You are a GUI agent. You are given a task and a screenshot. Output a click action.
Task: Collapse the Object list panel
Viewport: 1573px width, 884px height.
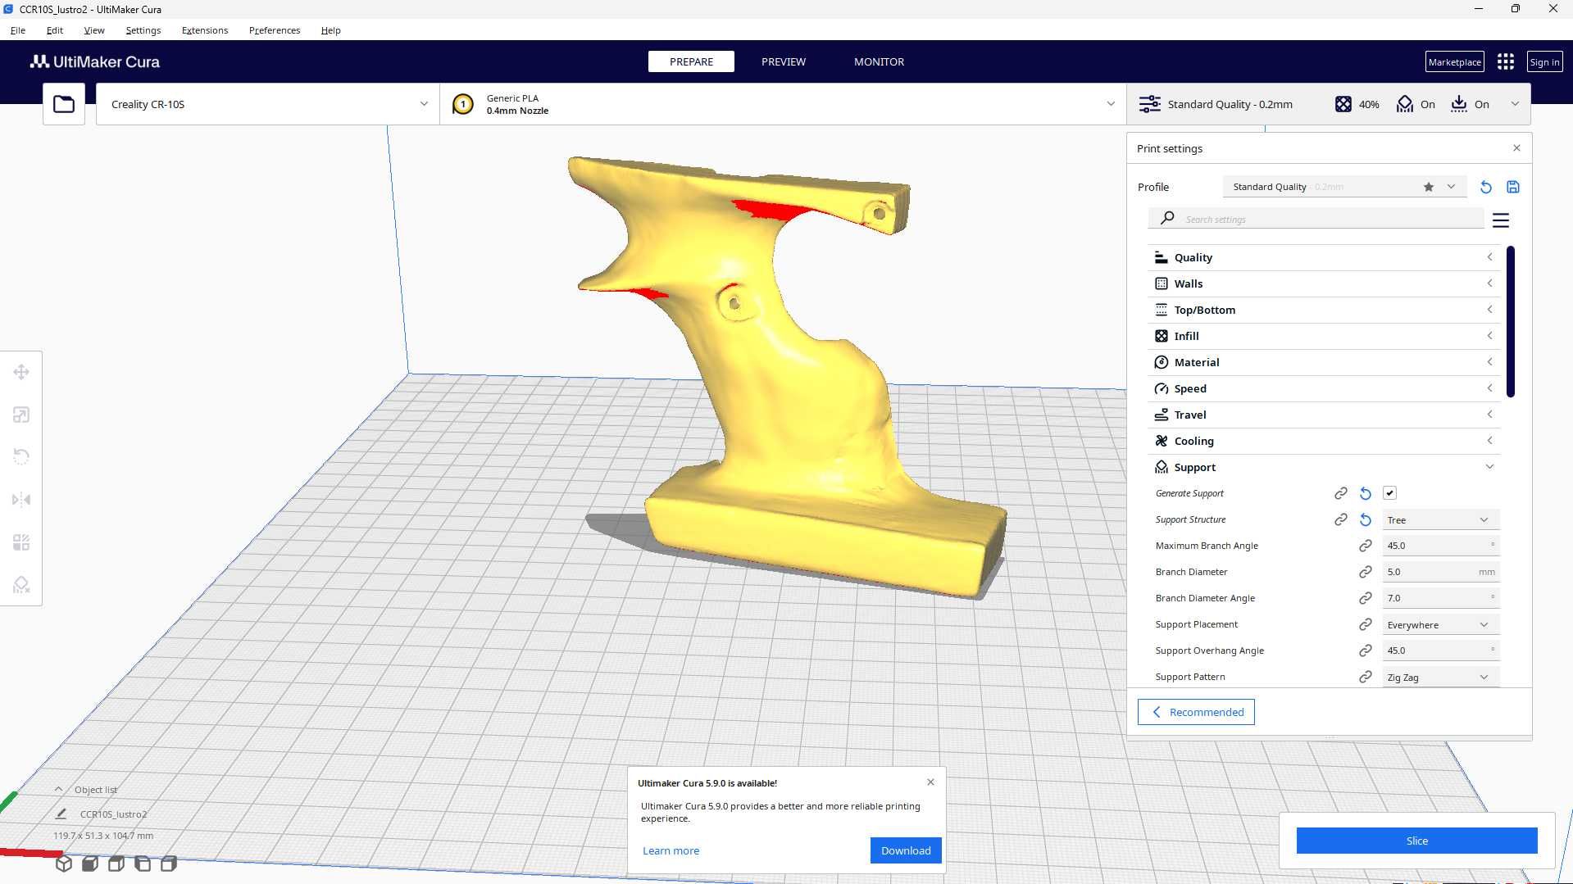click(x=86, y=790)
